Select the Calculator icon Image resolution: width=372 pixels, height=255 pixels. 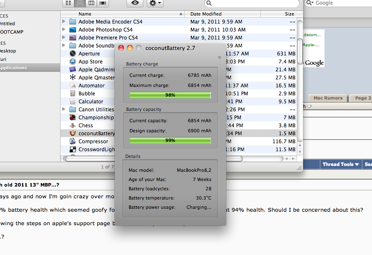click(73, 101)
